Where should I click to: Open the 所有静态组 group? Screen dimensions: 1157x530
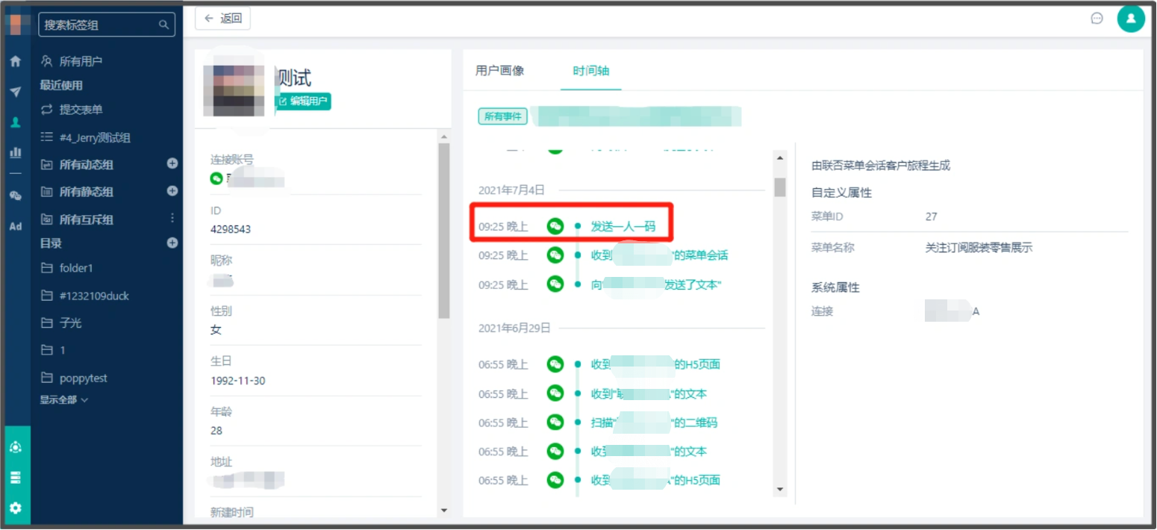[x=86, y=192]
